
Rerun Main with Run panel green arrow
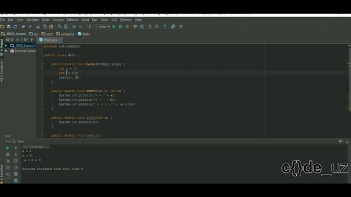tap(8, 148)
